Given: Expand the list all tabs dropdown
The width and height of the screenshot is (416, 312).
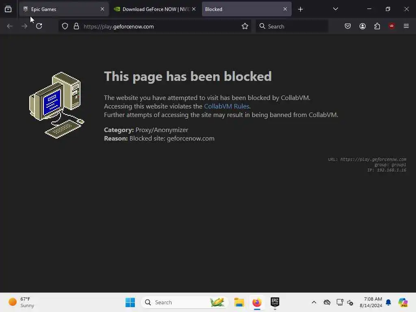Looking at the screenshot, I should coord(335,9).
